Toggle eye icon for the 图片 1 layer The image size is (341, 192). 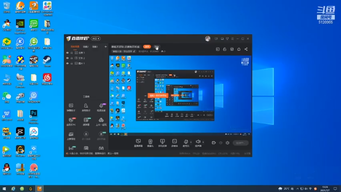(68, 63)
